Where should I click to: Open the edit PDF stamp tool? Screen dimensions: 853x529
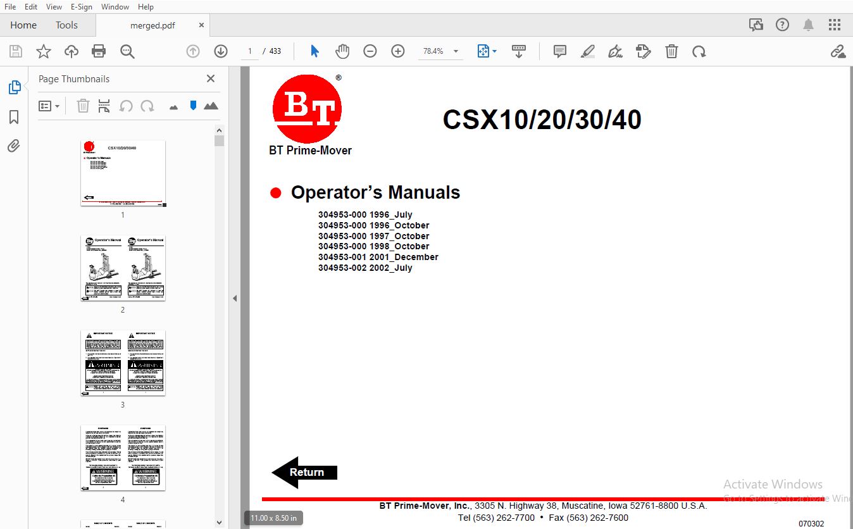pos(644,51)
